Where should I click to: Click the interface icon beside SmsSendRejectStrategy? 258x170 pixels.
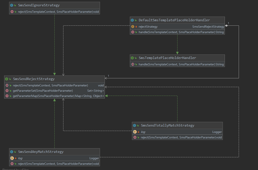click(x=7, y=79)
